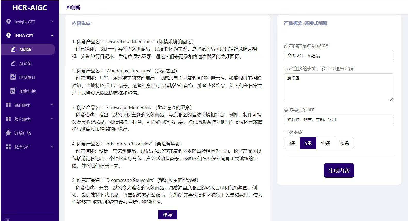Viewport: 408px width, 221px height.
Task: Select the 20条 generation option
Action: coord(344,143)
